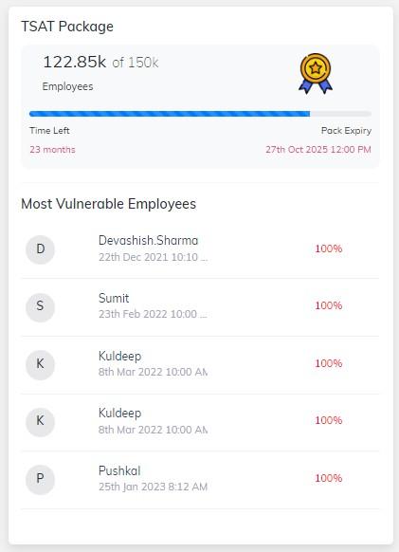This screenshot has width=399, height=552.
Task: Click the TSAT Package heading
Action: tap(67, 27)
